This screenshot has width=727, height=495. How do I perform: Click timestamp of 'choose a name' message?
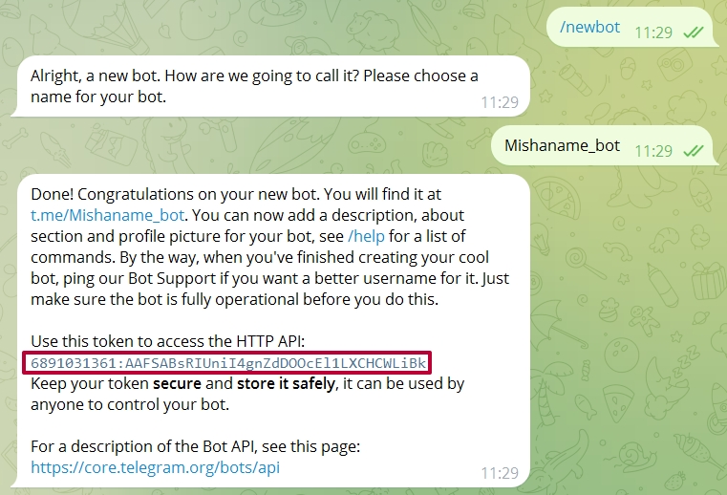pos(500,102)
